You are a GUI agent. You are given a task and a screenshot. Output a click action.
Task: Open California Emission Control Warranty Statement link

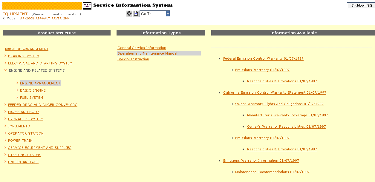pyautogui.click(x=275, y=92)
